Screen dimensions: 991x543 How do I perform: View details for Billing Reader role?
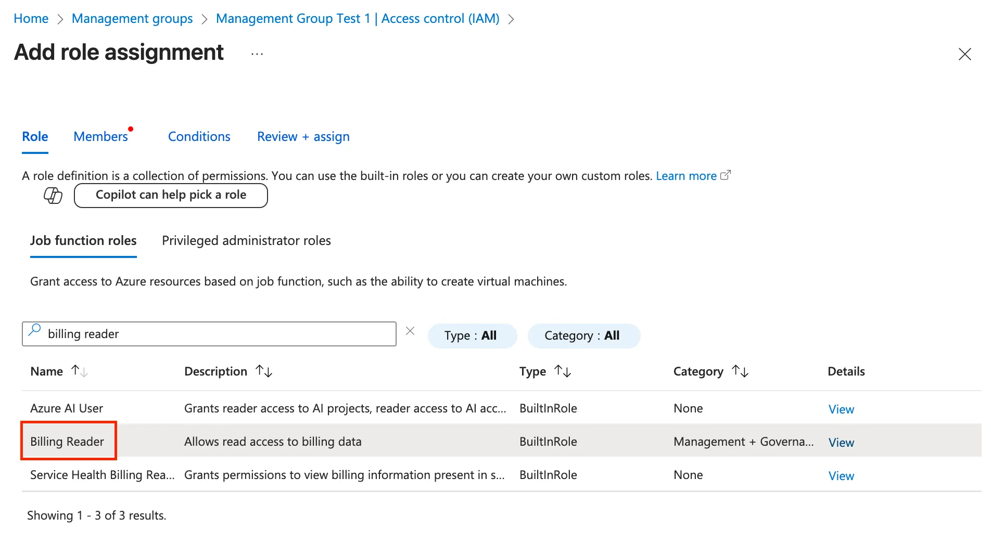(841, 443)
